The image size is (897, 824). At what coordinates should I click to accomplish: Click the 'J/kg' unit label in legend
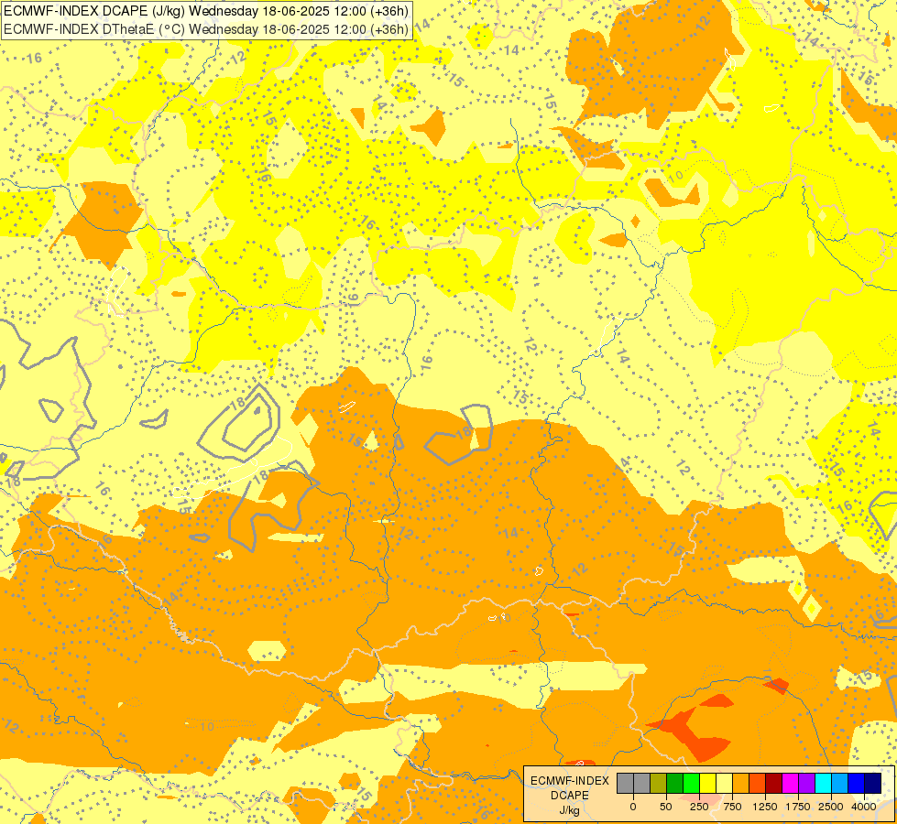(x=569, y=810)
